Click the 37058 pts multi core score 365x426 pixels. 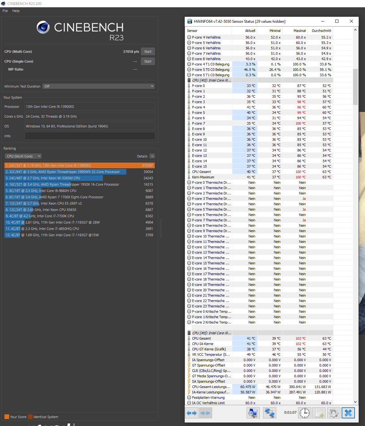tap(131, 52)
